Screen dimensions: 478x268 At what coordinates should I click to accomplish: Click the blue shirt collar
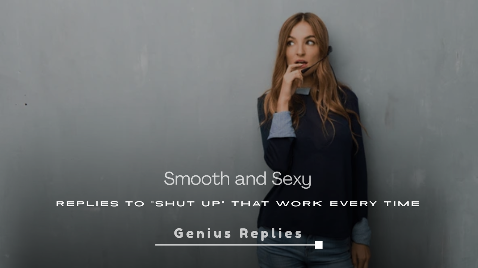[303, 91]
